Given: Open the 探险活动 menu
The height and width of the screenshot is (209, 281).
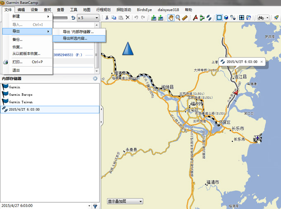Looking at the screenshot, I should coord(124,9).
